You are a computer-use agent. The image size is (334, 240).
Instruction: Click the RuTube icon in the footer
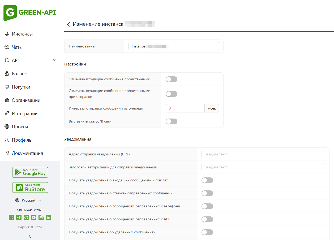tap(41, 217)
